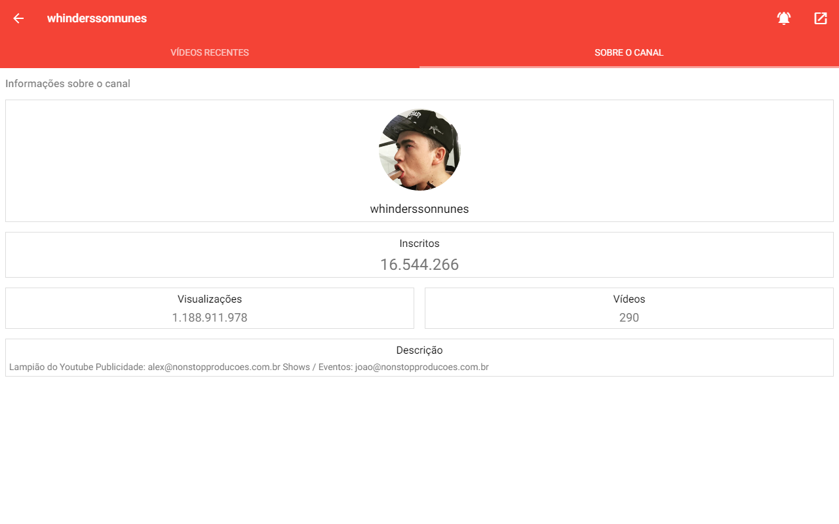The width and height of the screenshot is (839, 524).
Task: Click channel name below the avatar
Action: 419,209
